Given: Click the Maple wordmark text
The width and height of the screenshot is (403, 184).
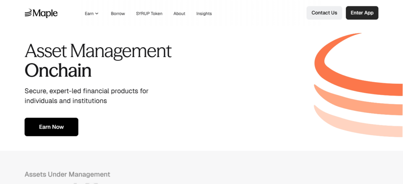Looking at the screenshot, I should coord(45,13).
